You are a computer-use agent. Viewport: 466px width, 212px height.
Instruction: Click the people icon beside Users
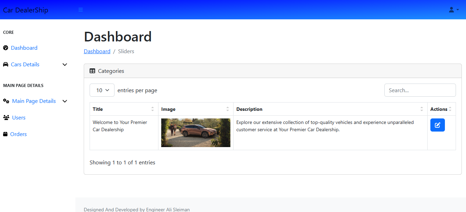(6, 118)
